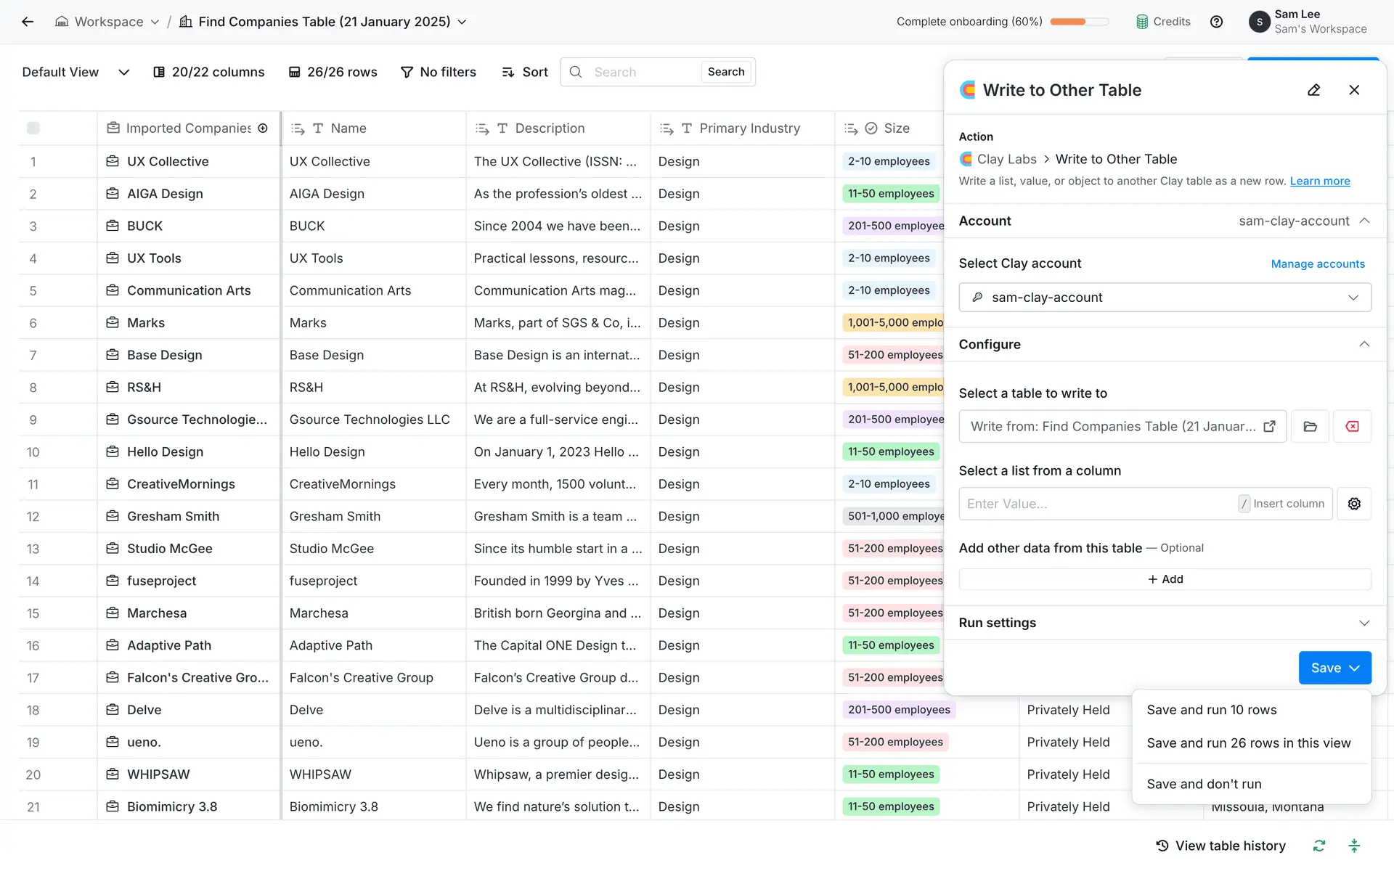Choose Save and run 10 rows
The image size is (1394, 871).
pyautogui.click(x=1211, y=710)
